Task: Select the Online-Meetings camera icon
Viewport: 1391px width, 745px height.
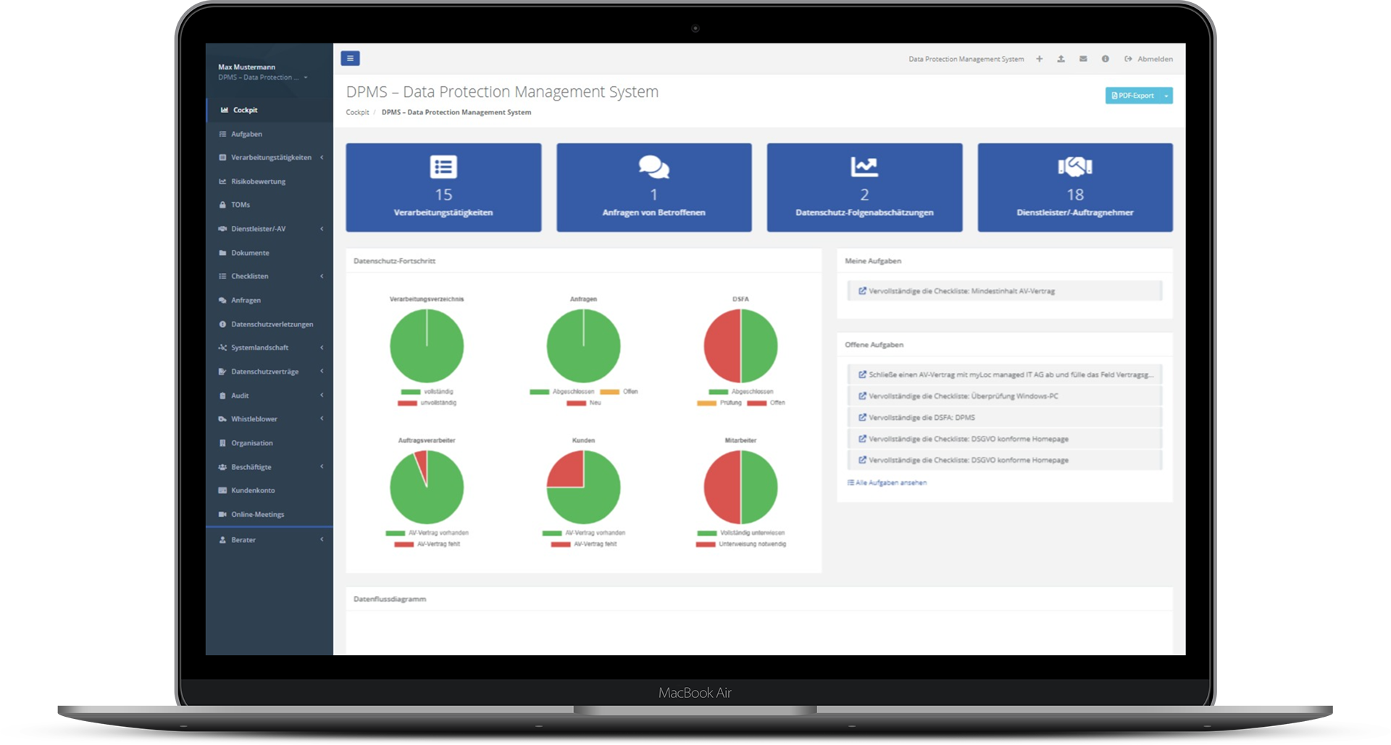Action: click(x=222, y=514)
